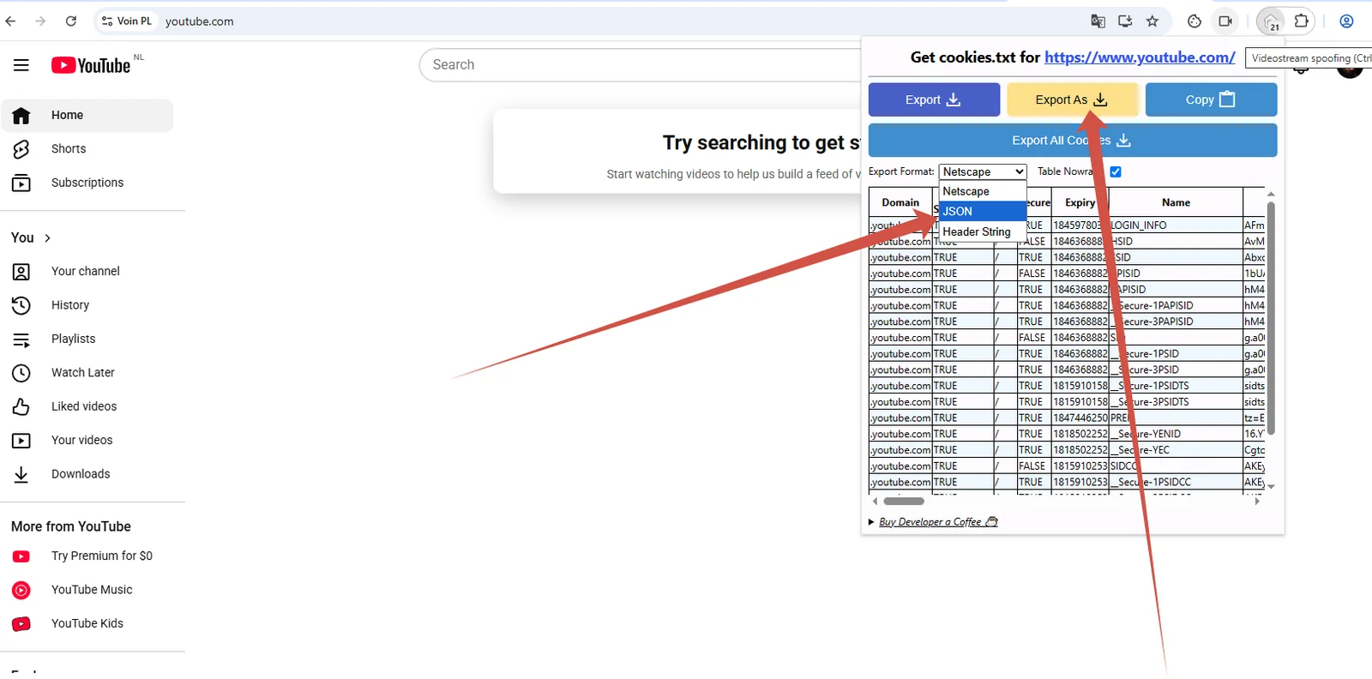This screenshot has width=1372, height=679.
Task: Open the YouTube hamburger guide menu
Action: 21,65
